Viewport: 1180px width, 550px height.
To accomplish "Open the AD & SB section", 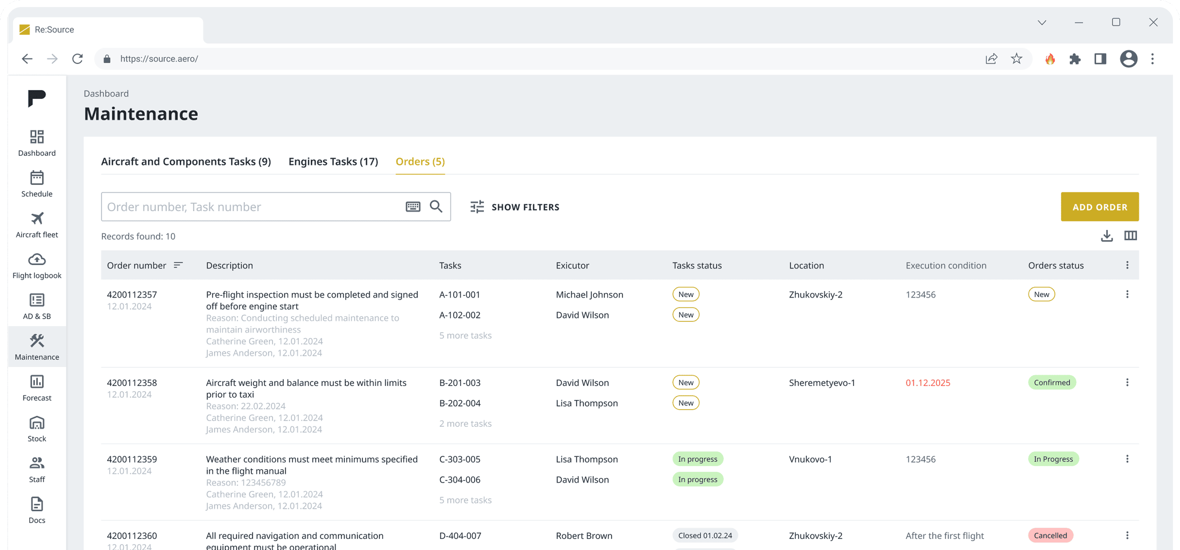I will point(37,306).
